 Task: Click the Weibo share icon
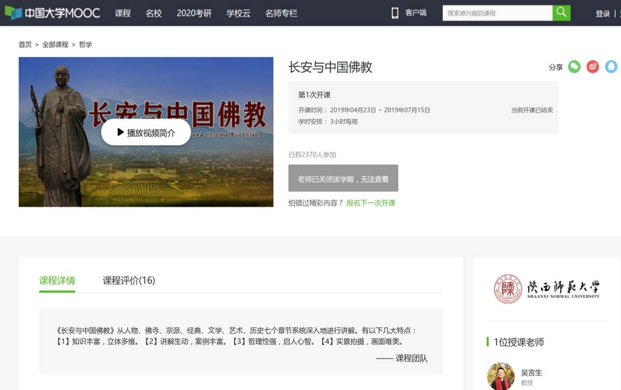coord(592,67)
